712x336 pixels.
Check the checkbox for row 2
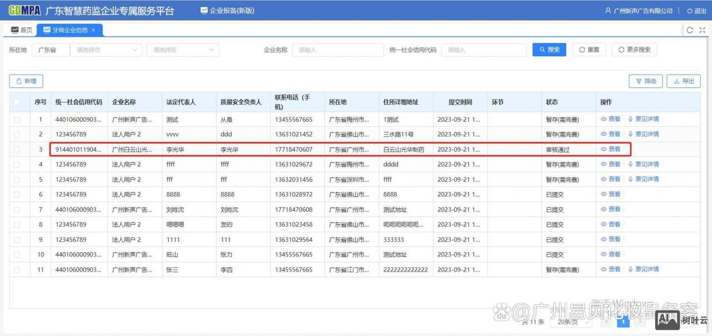(17, 134)
